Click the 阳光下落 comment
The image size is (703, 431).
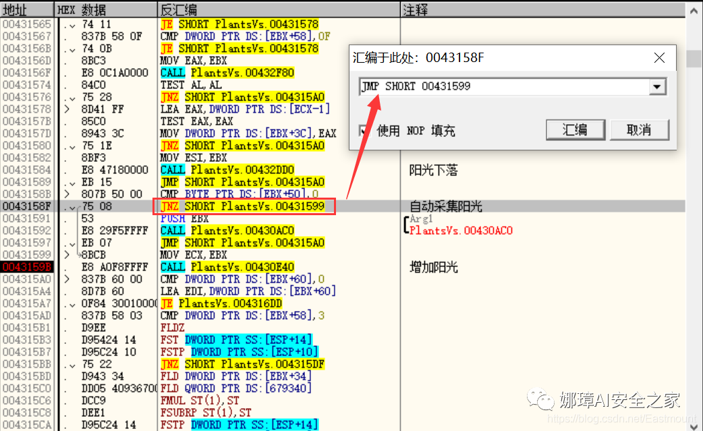click(434, 170)
